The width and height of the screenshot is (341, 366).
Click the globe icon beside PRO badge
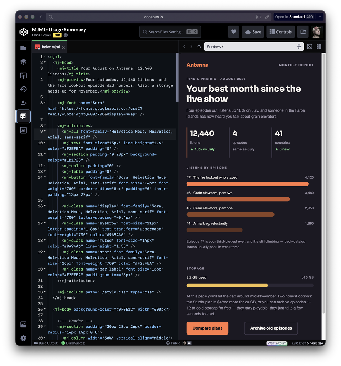coord(65,35)
